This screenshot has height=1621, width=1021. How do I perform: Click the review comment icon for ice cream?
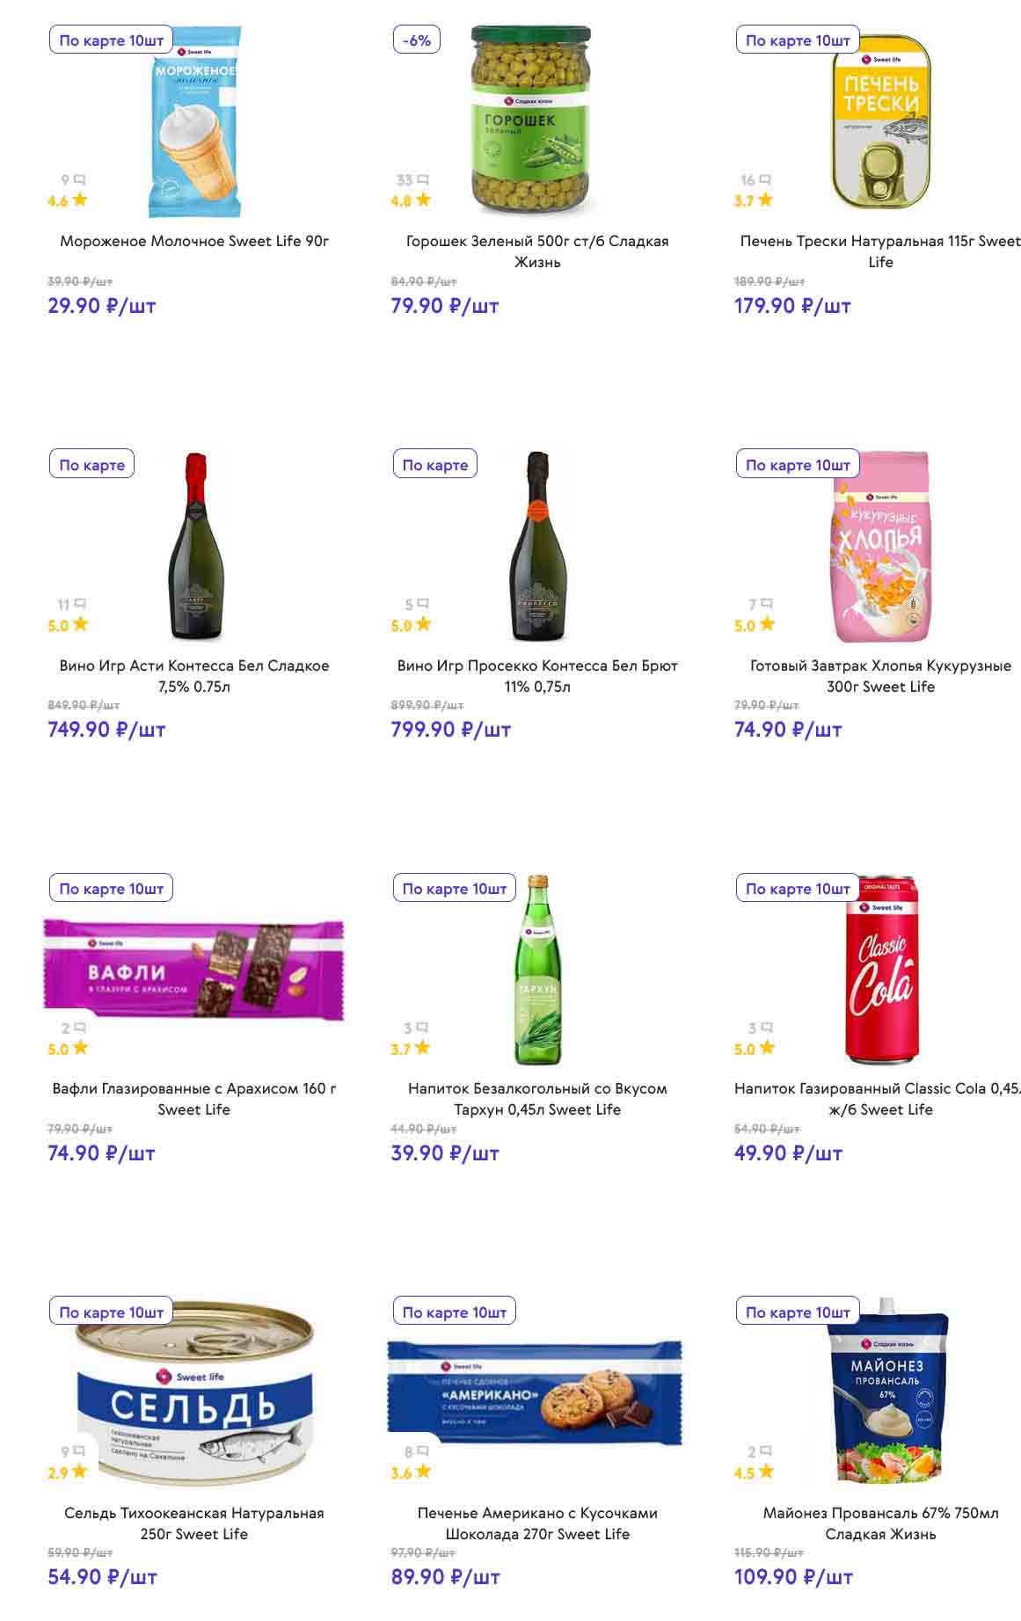pos(80,180)
